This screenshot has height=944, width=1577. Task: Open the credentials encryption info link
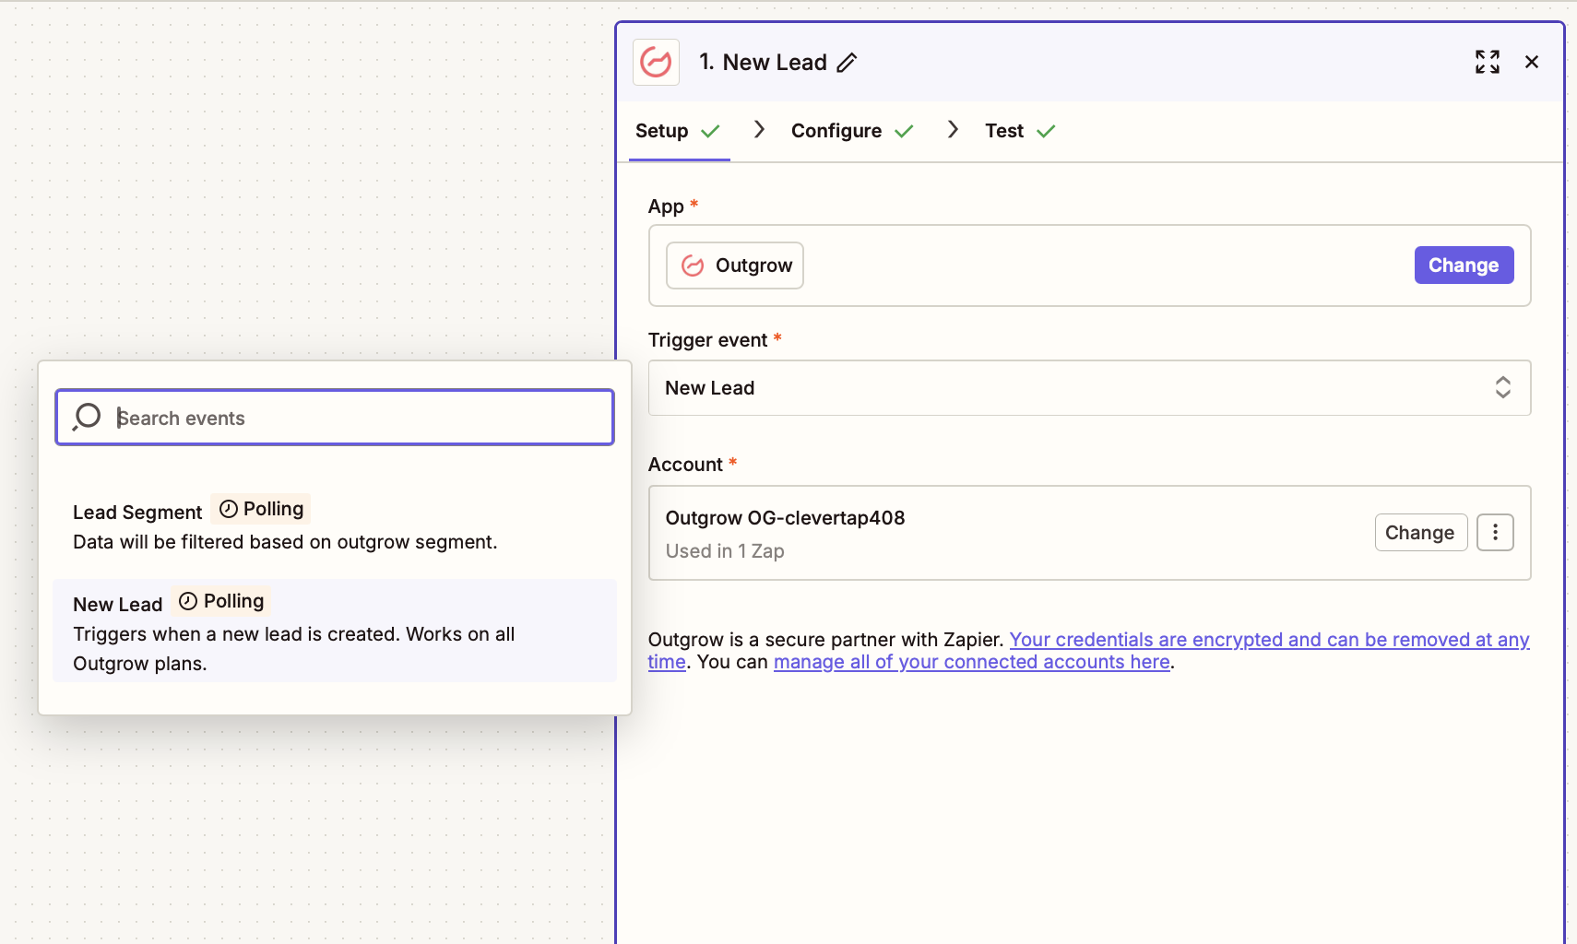point(1269,640)
